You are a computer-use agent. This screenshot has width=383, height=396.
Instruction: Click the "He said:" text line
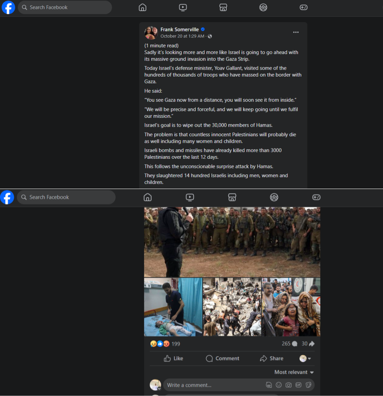point(153,91)
